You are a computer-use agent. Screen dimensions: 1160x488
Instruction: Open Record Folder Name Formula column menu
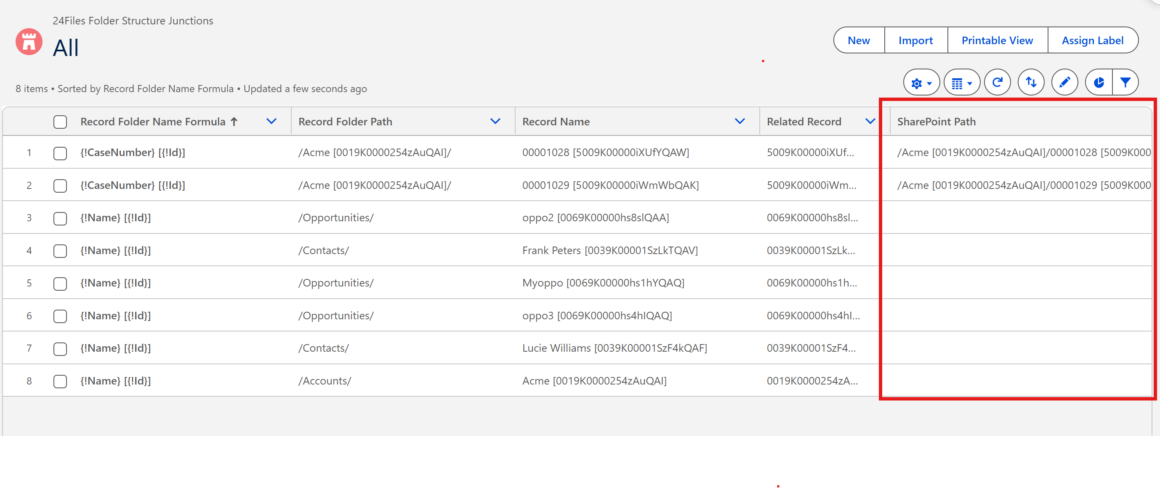271,122
